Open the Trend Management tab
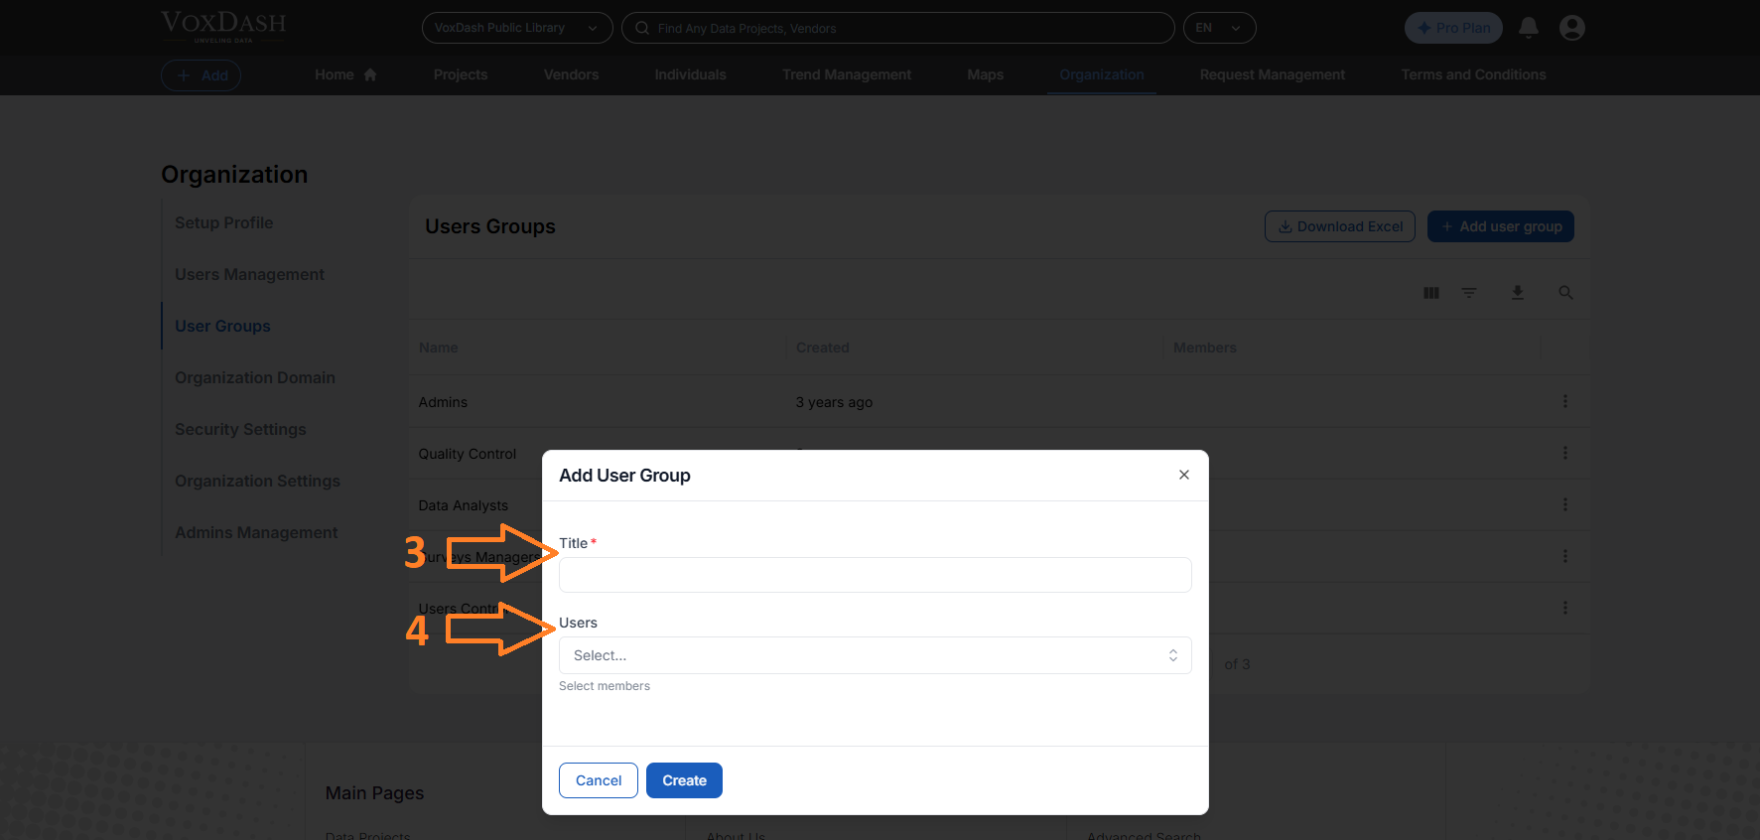The height and width of the screenshot is (840, 1760). (x=847, y=74)
